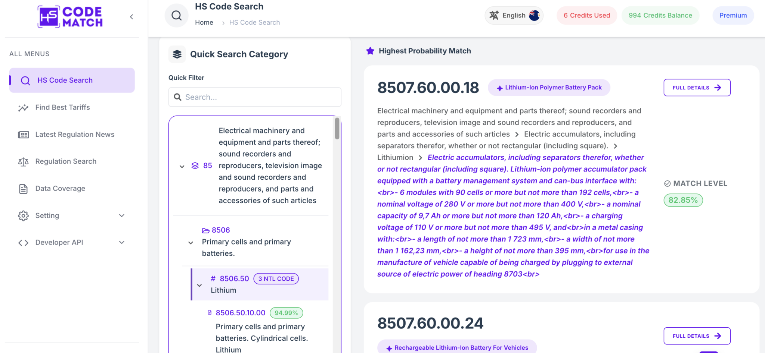Viewport: 765px width, 353px height.
Task: Click the Lithium-Ion Polymer Battery Pack tag
Action: point(549,88)
